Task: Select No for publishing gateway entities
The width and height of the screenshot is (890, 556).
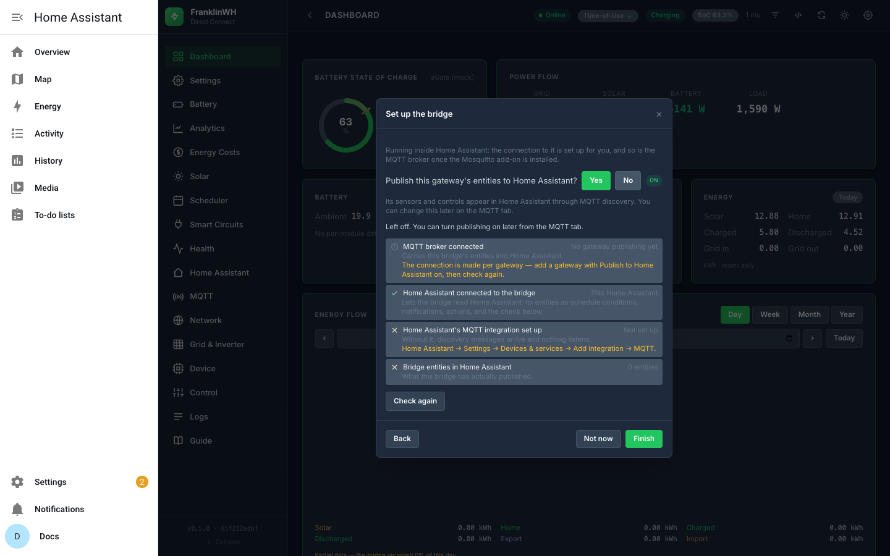Action: click(628, 180)
